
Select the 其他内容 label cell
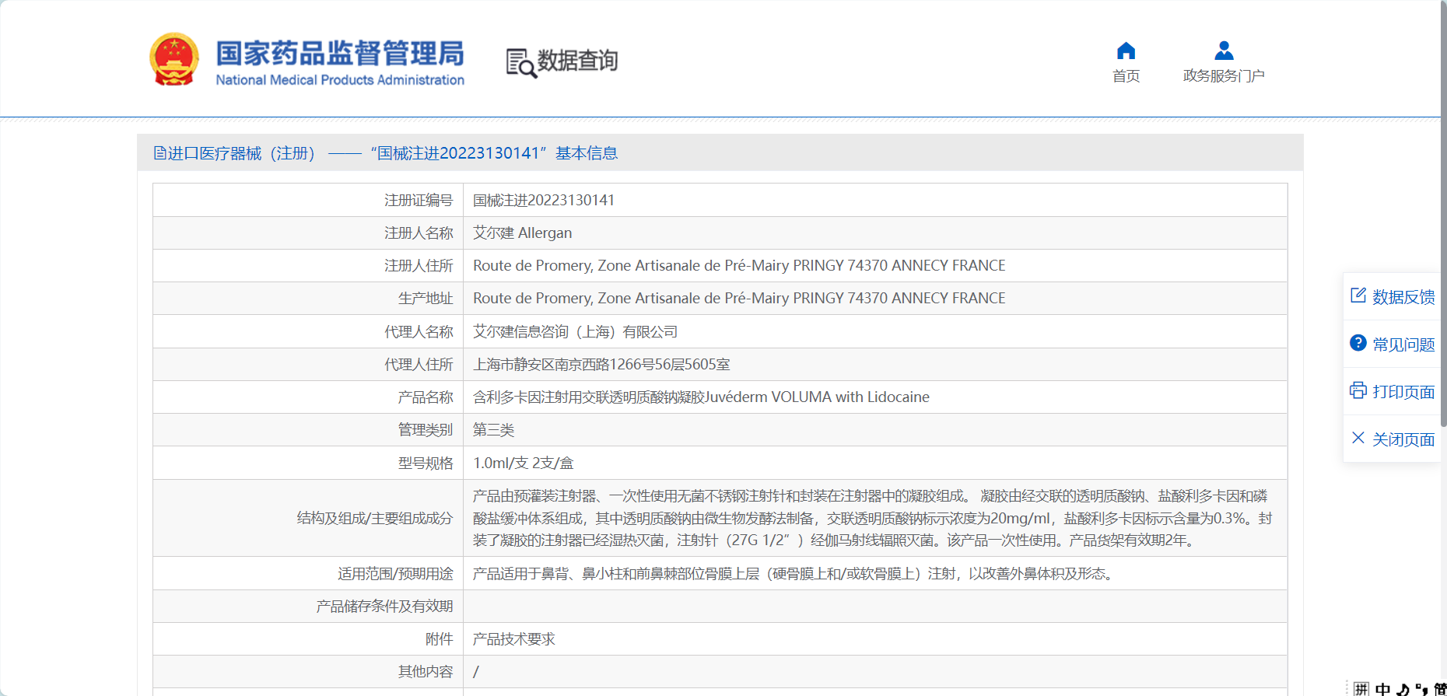pyautogui.click(x=308, y=671)
